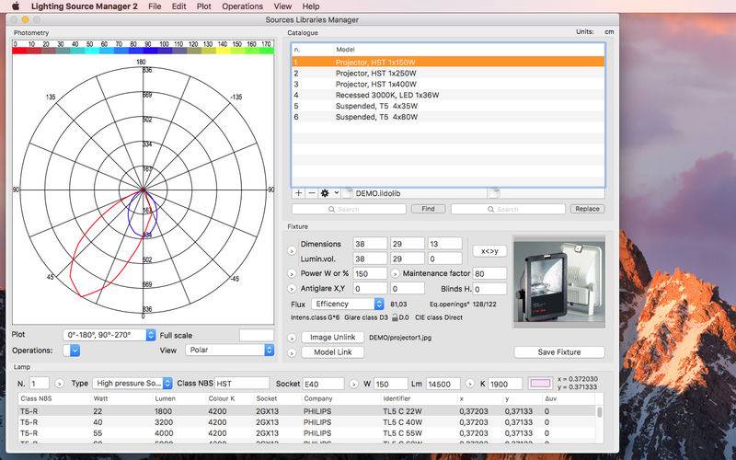Click the padlock icon beside Glare class
Image resolution: width=736 pixels, height=460 pixels.
tap(395, 316)
